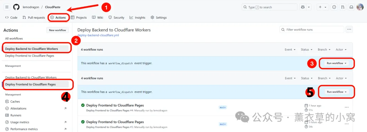Click the plus create-new icon
Screen dimensions: 367x132
click(320, 7)
